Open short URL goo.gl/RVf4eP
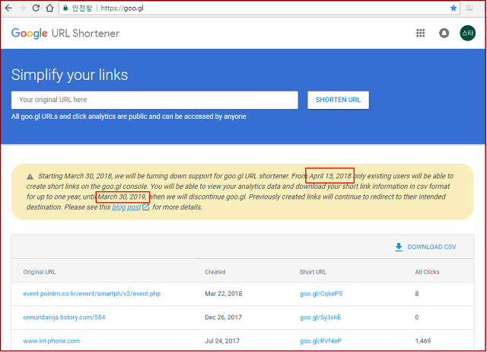 (x=320, y=341)
